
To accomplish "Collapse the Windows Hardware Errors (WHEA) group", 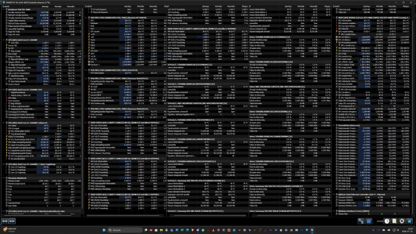I will point(334,211).
